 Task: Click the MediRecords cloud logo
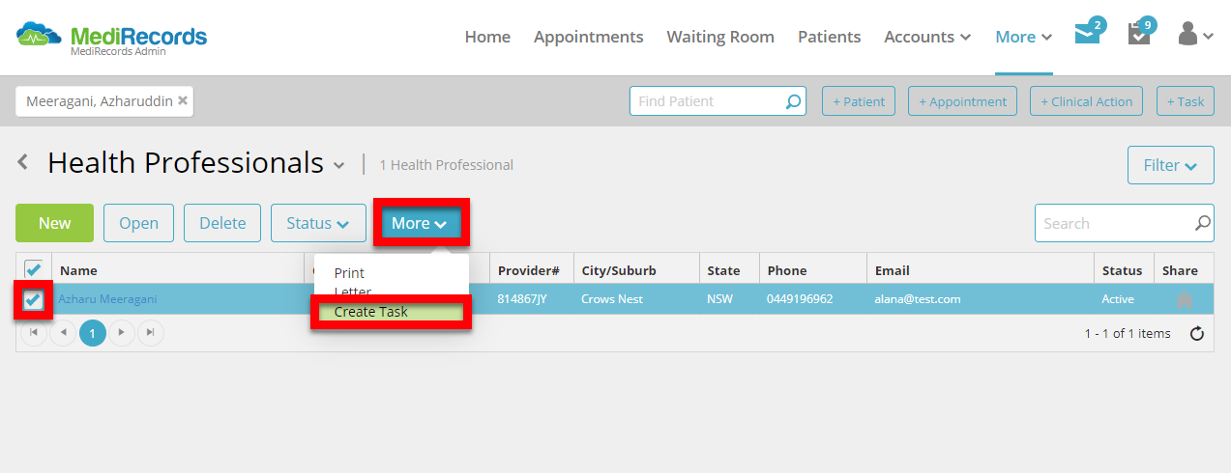[x=39, y=36]
